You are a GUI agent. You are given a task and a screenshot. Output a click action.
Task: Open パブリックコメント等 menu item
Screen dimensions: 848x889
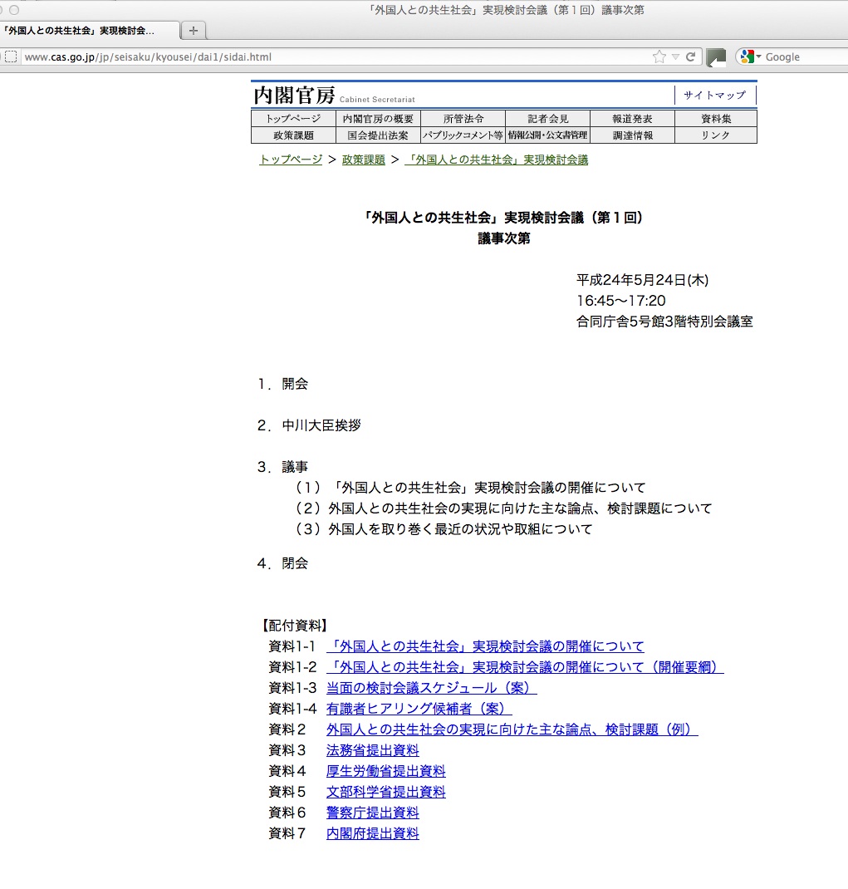tap(463, 135)
